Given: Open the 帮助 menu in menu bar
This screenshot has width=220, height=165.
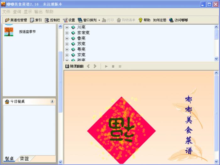Looking at the screenshot, I should pos(49,12).
